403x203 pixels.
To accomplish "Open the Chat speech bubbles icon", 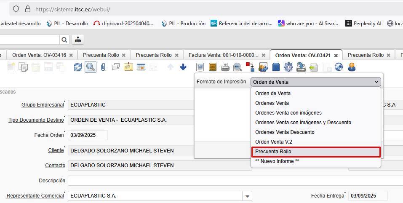I will pos(115,67).
